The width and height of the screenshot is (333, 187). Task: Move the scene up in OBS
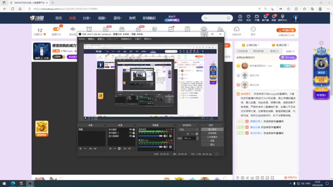90,149
